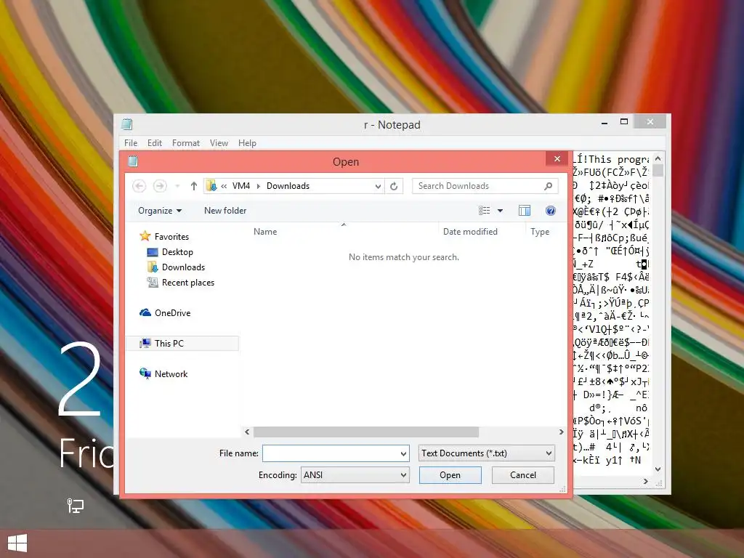Open the dialog Help icon
The height and width of the screenshot is (558, 744).
pyautogui.click(x=551, y=211)
